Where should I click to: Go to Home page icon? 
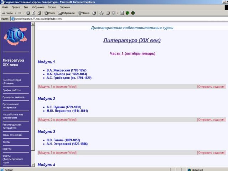pos(39,13)
